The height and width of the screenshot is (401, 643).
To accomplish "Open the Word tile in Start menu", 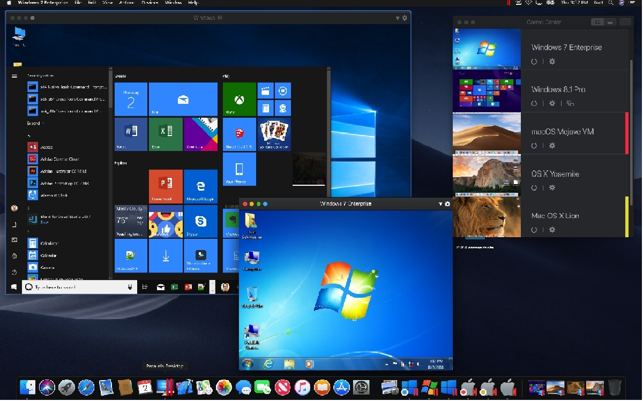I will tap(131, 134).
